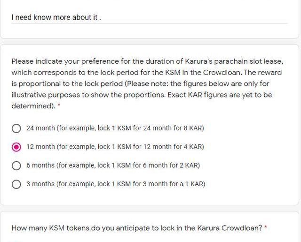
Task: Click the red asterisk after 'determined).'
Action: 59,106
